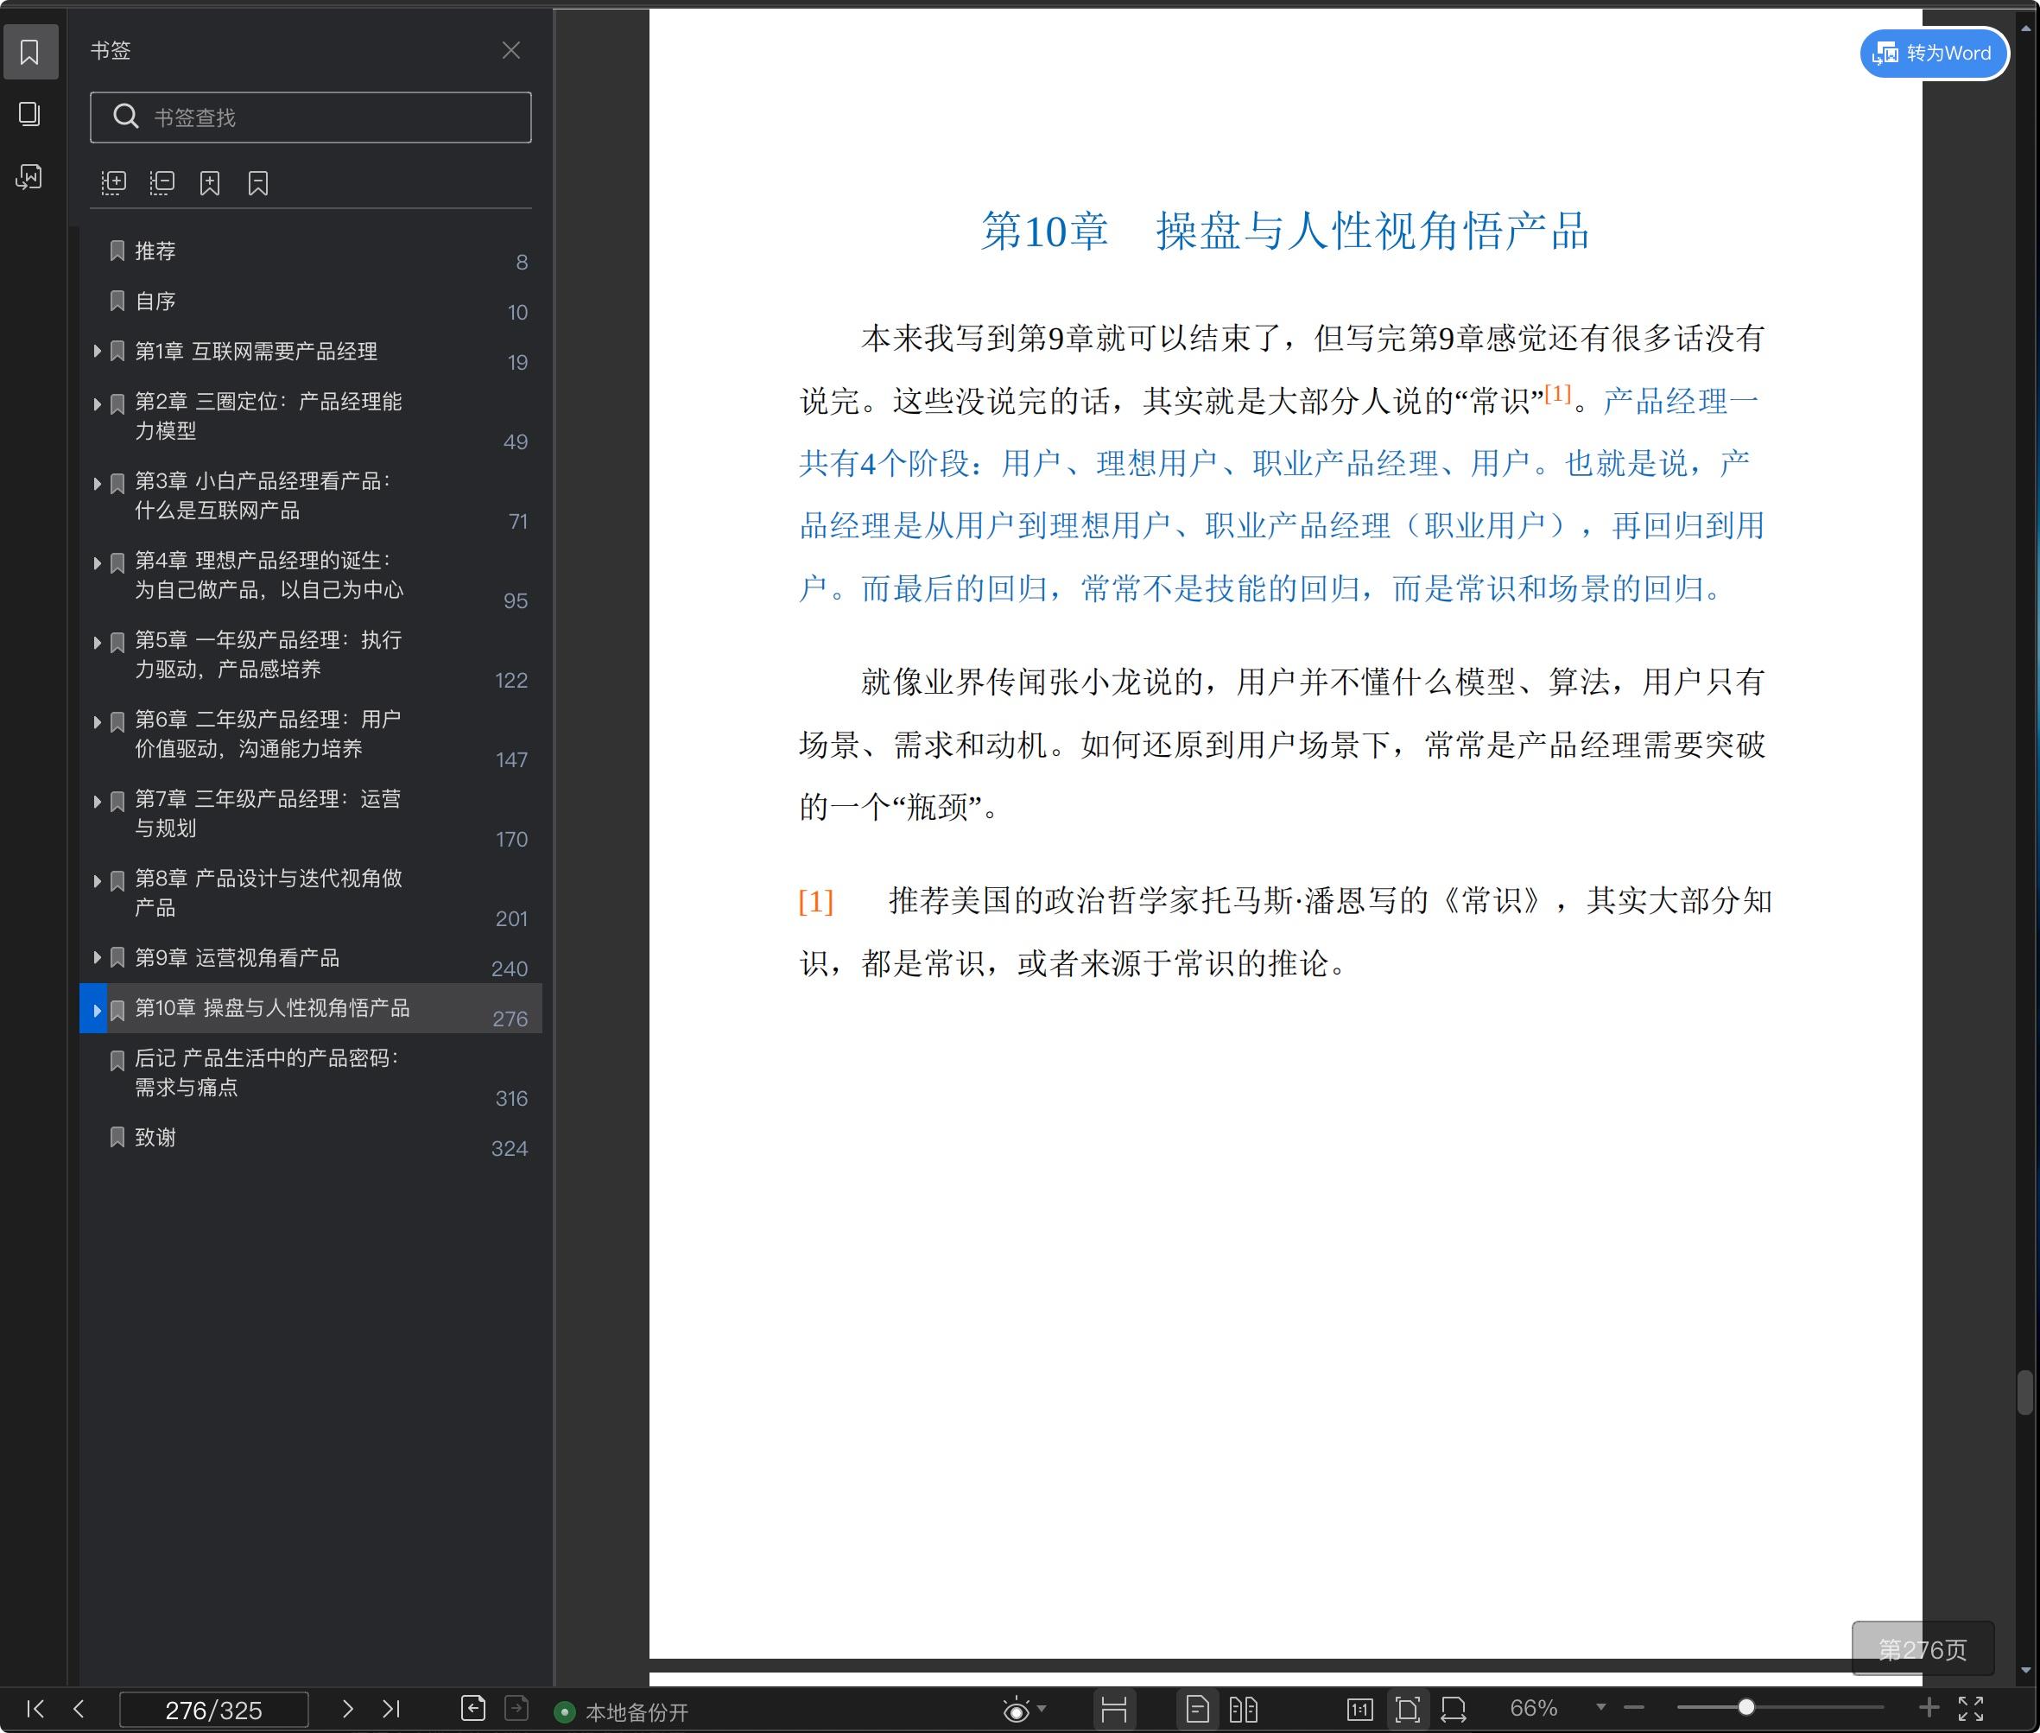2040x1733 pixels.
Task: Click the scrollbar down arrow
Action: point(2025,1671)
